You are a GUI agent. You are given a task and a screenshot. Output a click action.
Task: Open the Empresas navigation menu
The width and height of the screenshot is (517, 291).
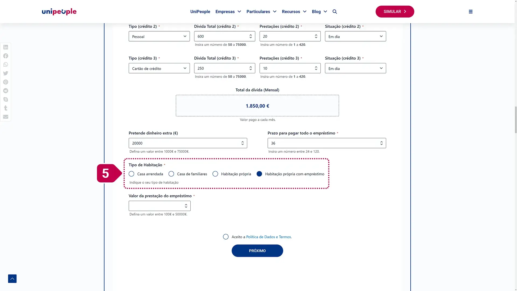point(228,12)
